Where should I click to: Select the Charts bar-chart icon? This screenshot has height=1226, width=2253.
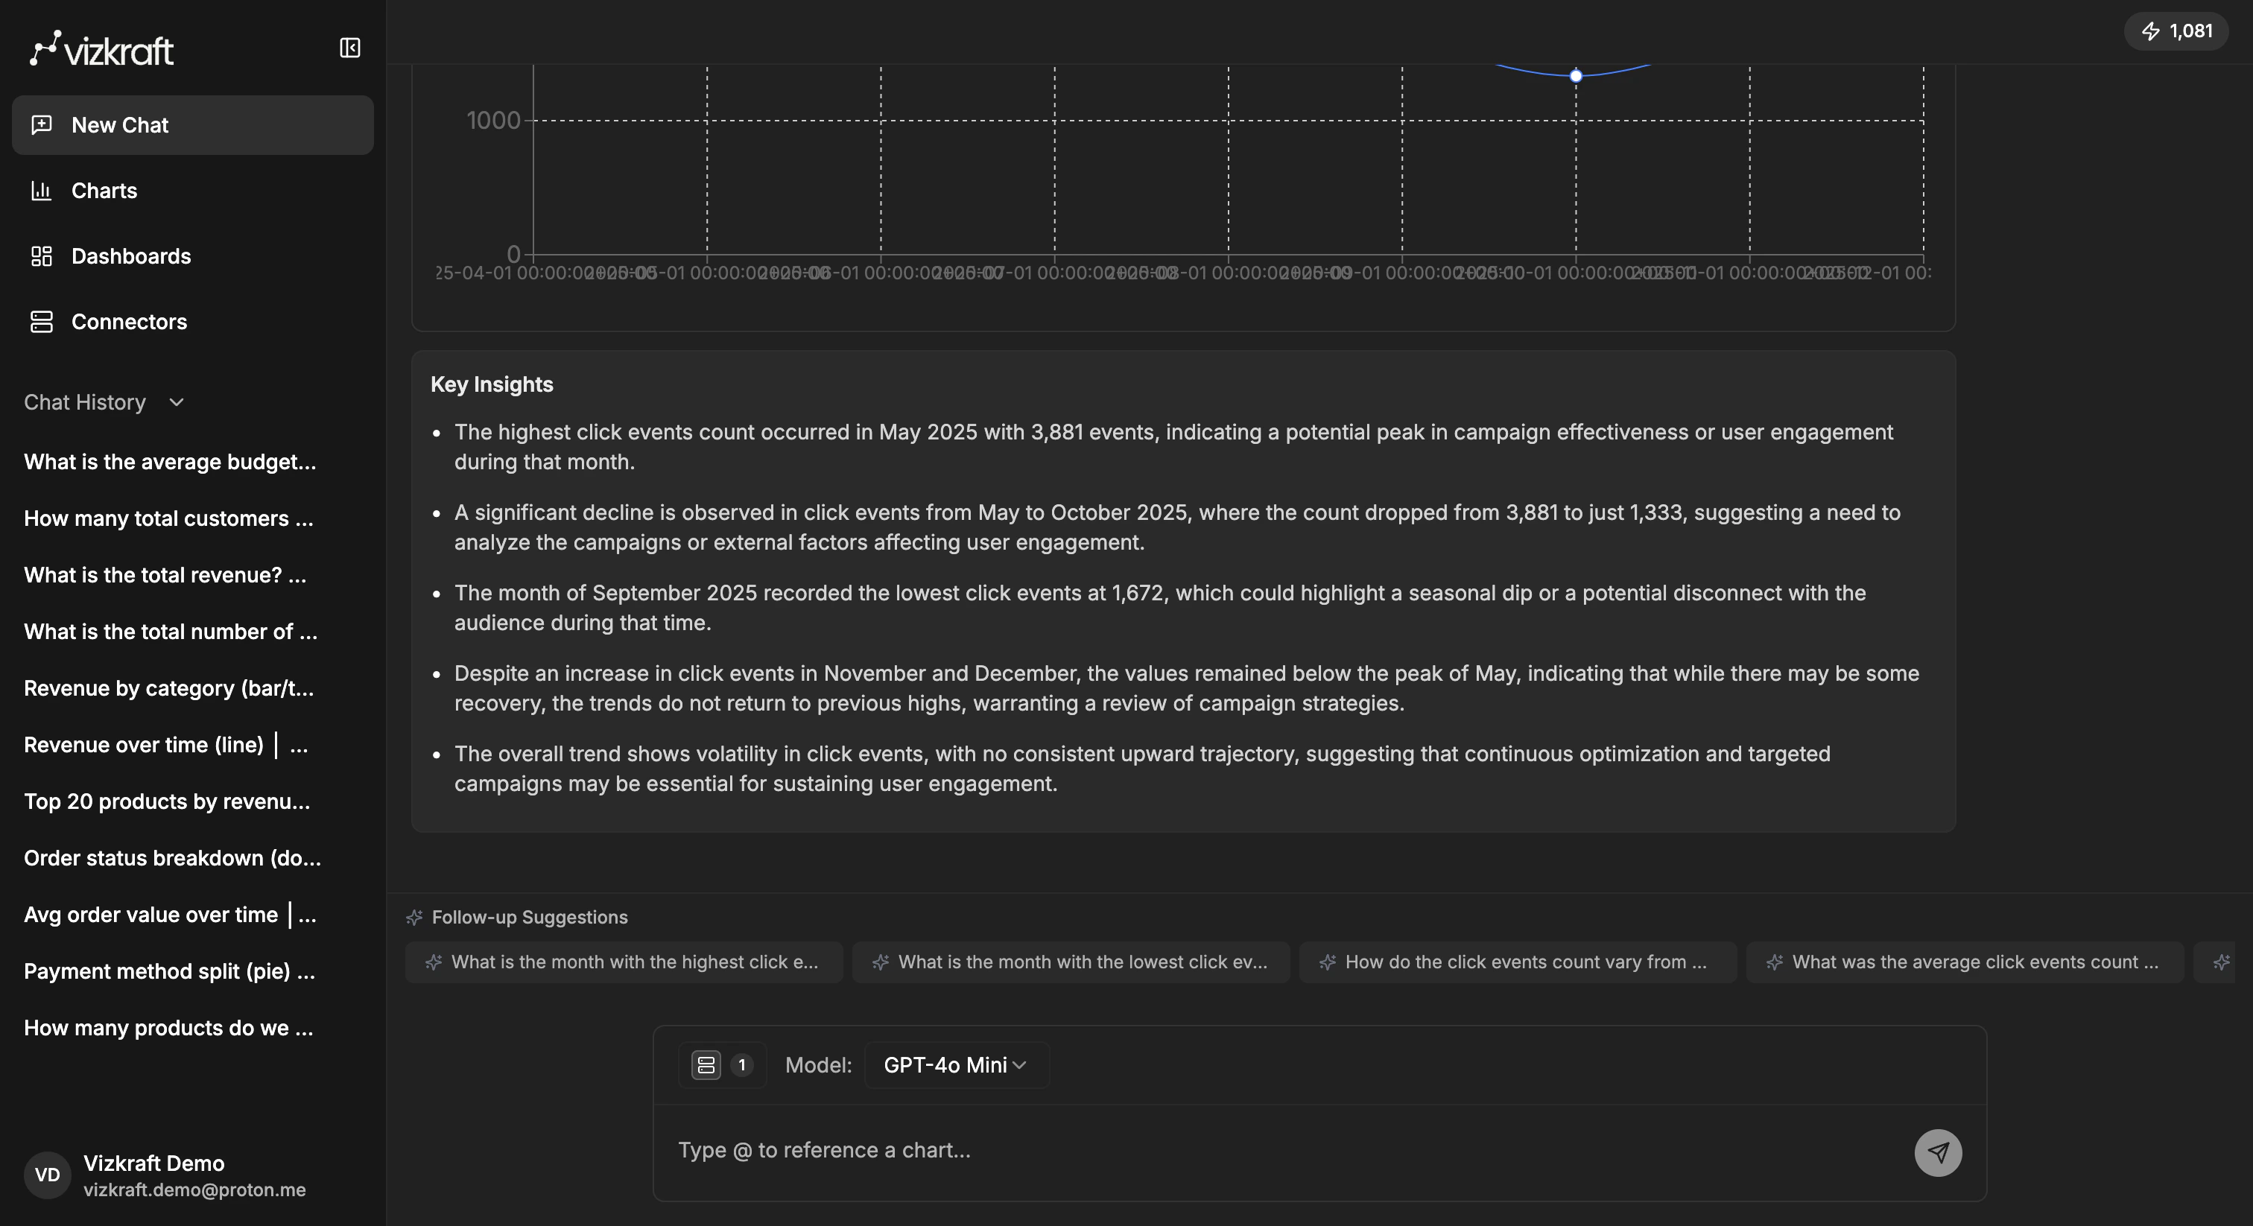click(x=43, y=191)
